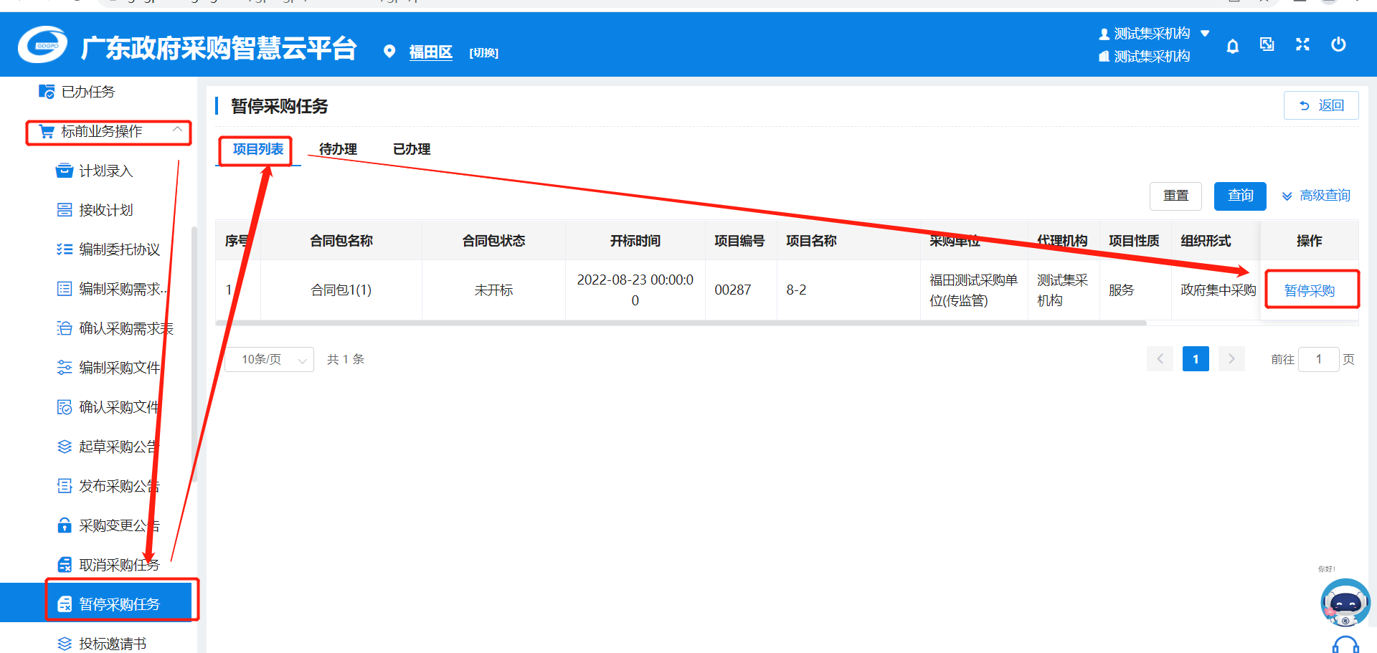
Task: Click the 暂停采购 link in table row
Action: click(1309, 290)
